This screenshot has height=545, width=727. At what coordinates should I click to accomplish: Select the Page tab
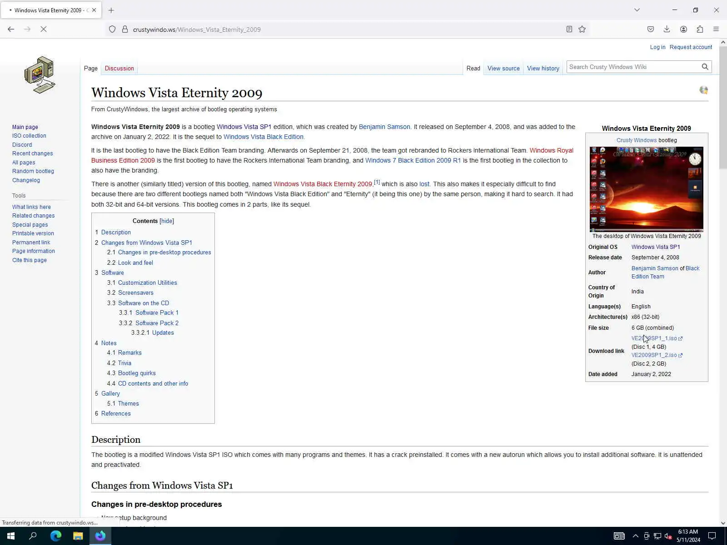[x=91, y=68]
